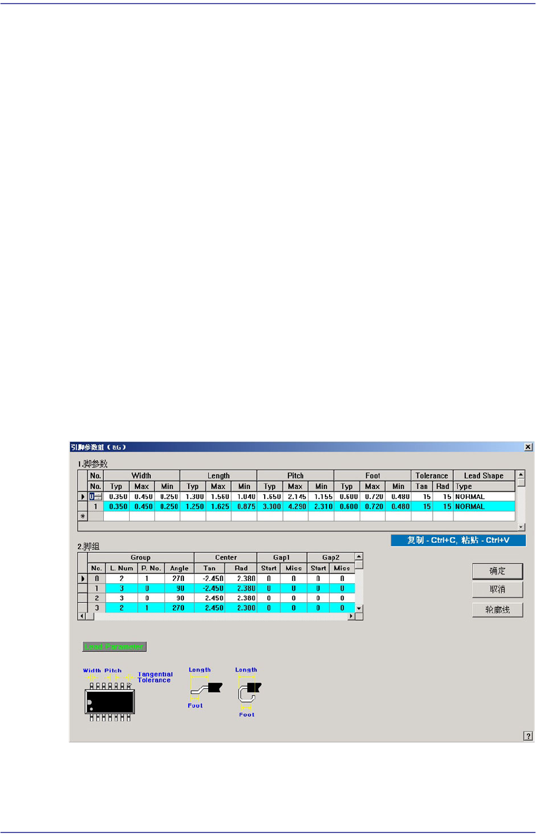536x839 pixels.
Task: Click the Width column group header
Action: pos(142,475)
